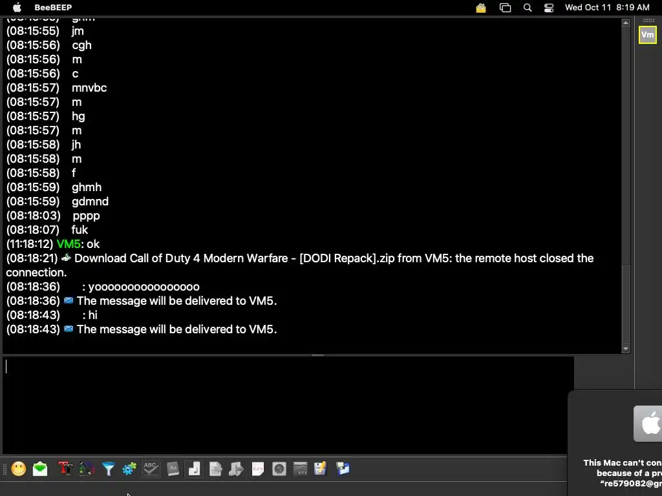This screenshot has width=662, height=496.
Task: Open the font color picker icon
Action: click(x=87, y=469)
